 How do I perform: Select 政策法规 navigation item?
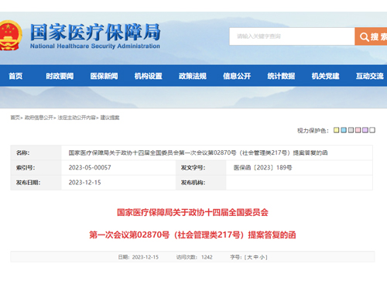[193, 76]
